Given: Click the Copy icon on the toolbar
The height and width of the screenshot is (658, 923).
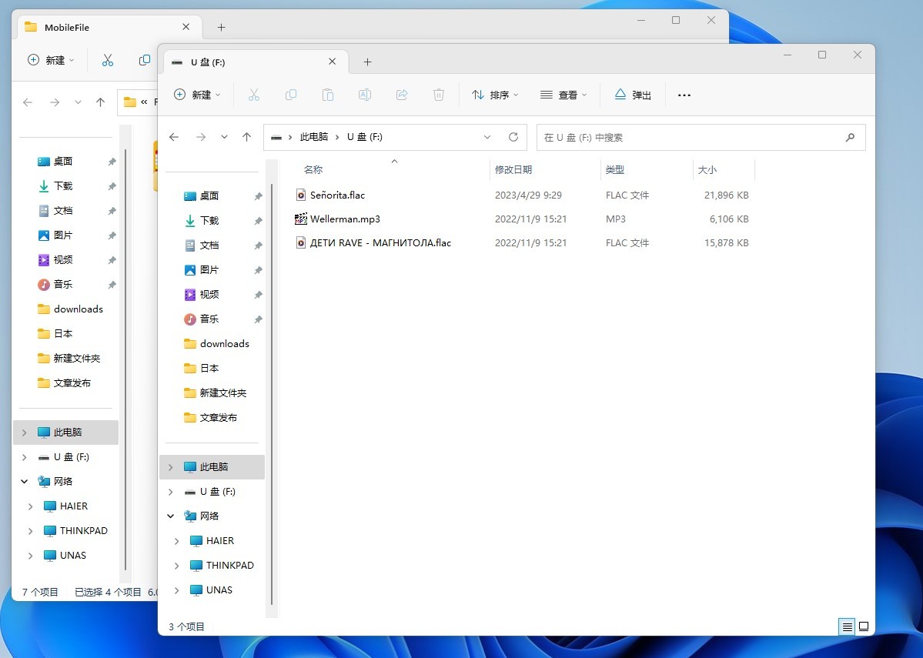Looking at the screenshot, I should 291,95.
